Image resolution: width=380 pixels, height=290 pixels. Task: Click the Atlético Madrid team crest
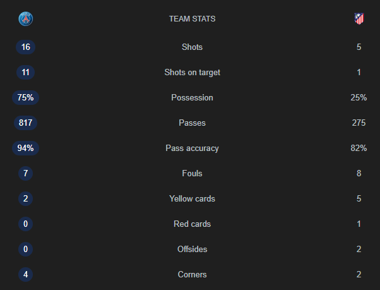coord(359,19)
